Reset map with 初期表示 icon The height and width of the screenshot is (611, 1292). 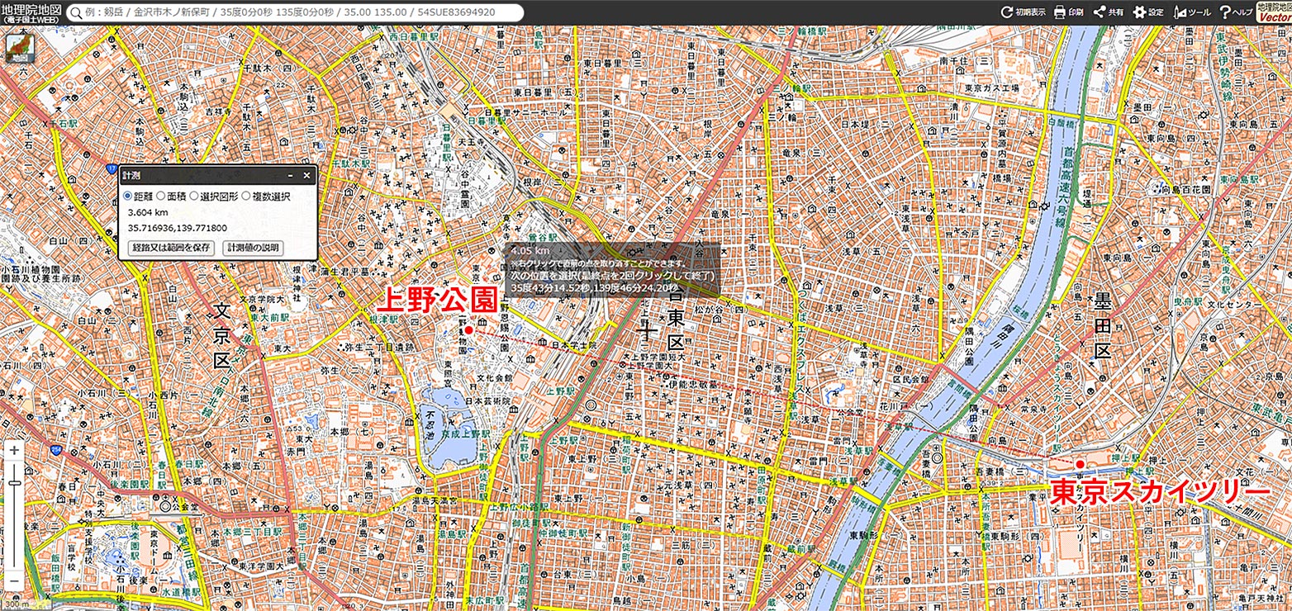pyautogui.click(x=1023, y=12)
